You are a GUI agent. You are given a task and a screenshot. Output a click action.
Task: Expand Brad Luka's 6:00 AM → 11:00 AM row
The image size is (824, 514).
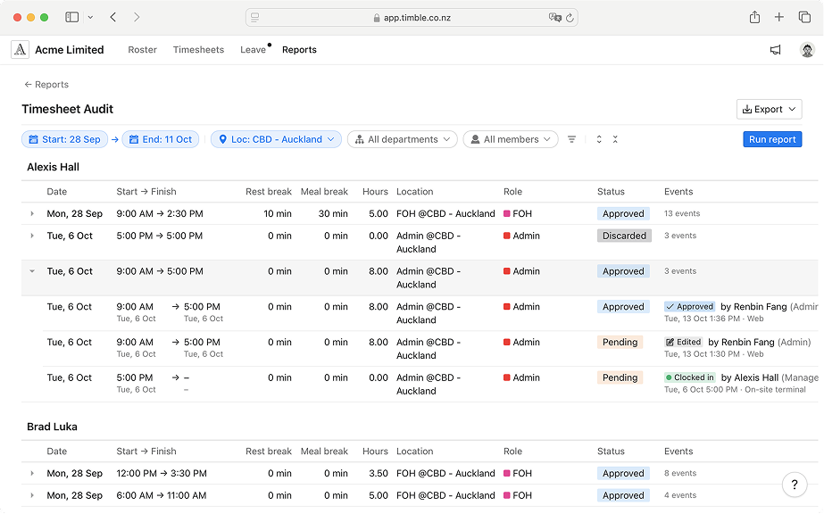[x=32, y=495]
